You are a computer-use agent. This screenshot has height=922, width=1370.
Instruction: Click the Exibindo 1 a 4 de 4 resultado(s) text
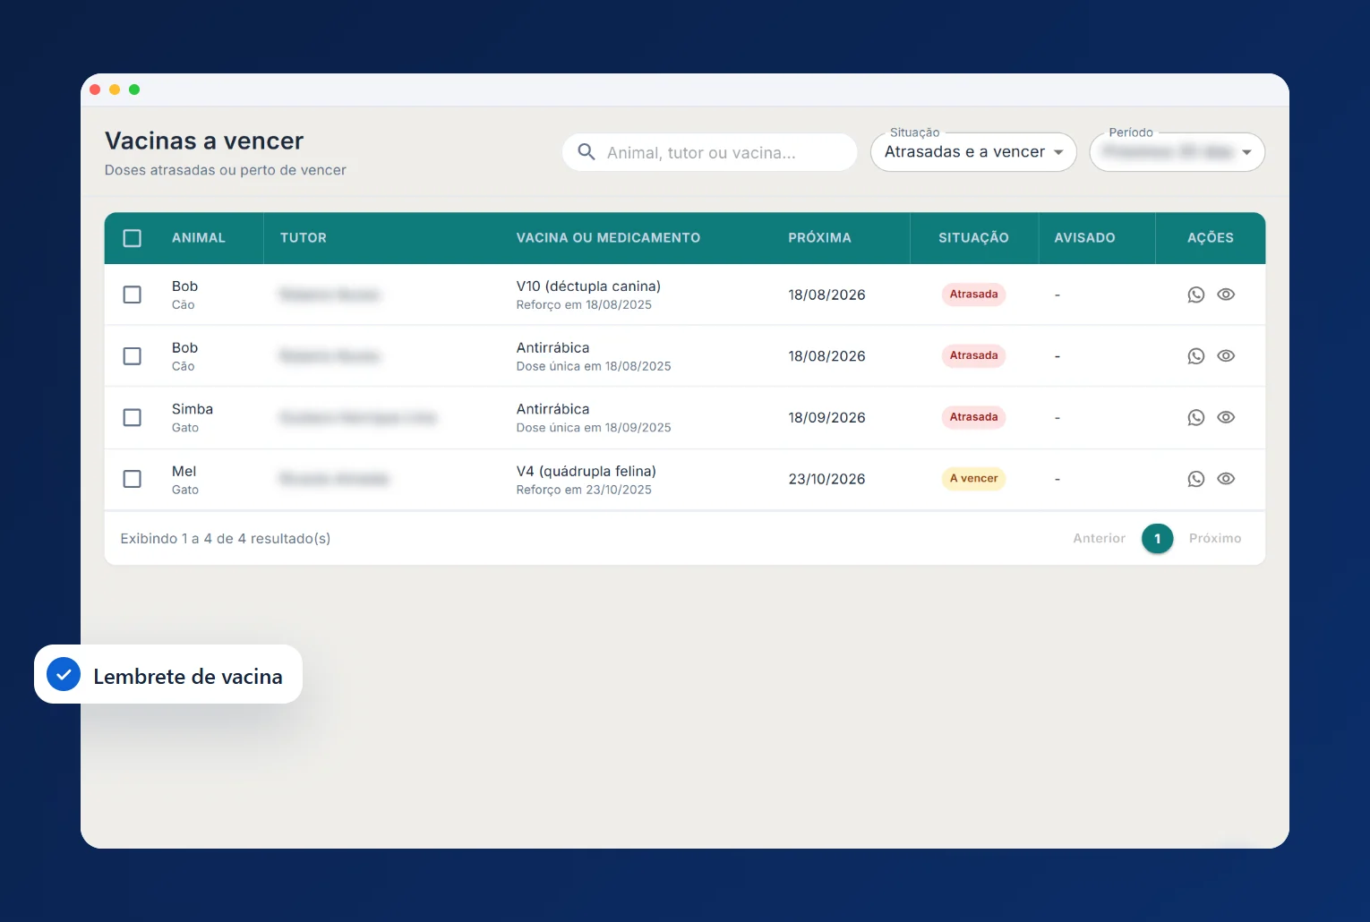click(226, 539)
